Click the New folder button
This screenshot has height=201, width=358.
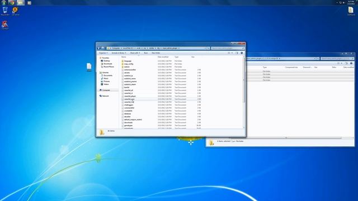[156, 53]
